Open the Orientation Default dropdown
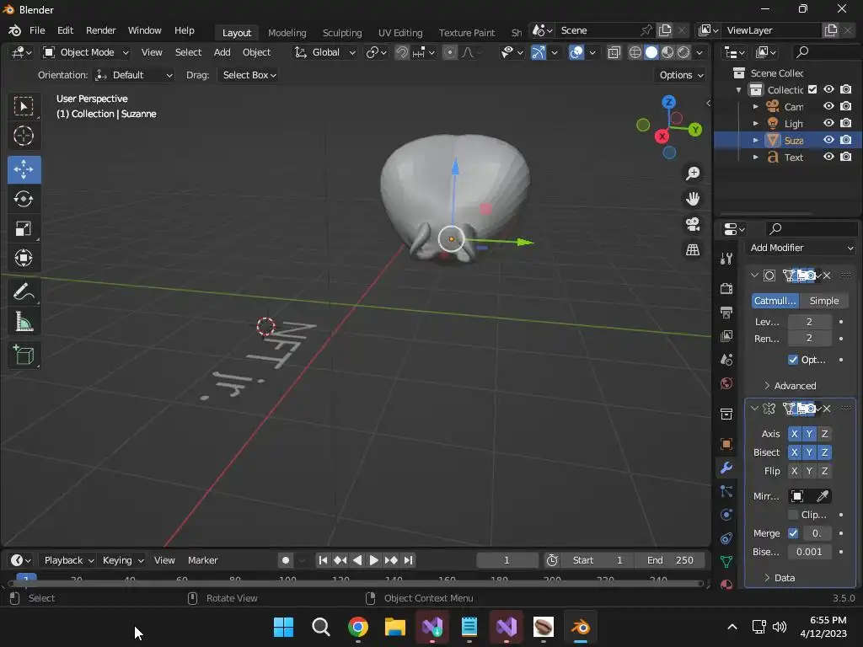This screenshot has width=863, height=647. 134,75
